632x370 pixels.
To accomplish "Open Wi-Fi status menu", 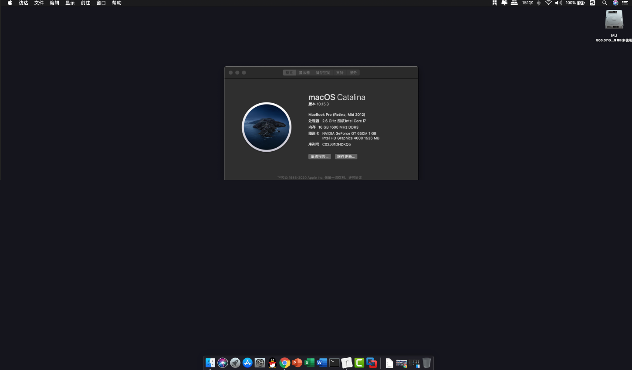I will click(x=548, y=3).
